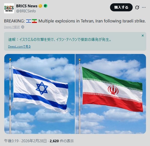Close the DeepL translation box
Viewport: 150px width, 146px height.
coord(143,36)
